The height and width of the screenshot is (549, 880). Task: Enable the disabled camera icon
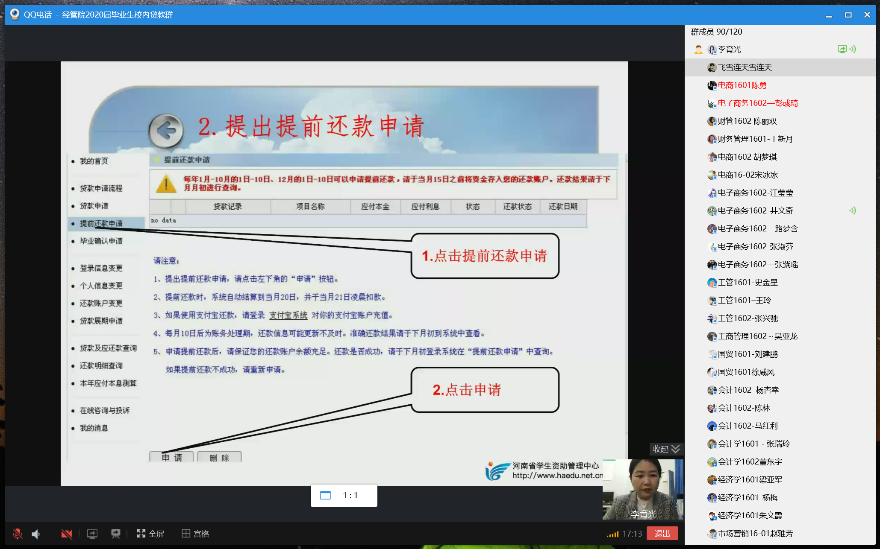coord(67,534)
